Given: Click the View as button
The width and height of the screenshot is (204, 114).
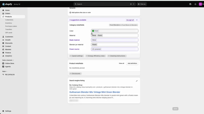Looking at the screenshot, I should pos(142,4).
